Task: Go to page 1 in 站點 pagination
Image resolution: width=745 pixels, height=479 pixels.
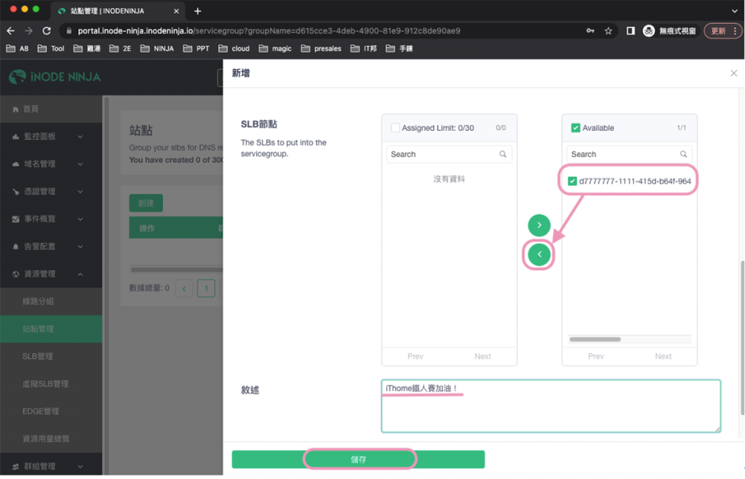Action: (206, 288)
